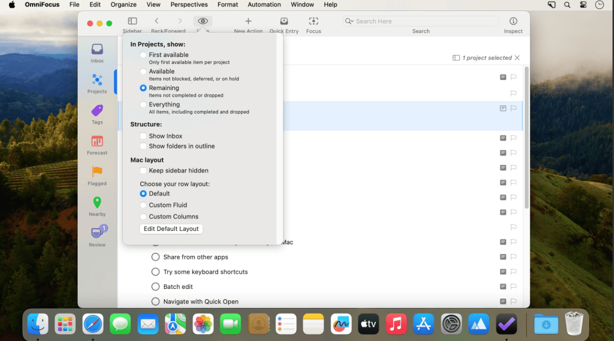Choose Custom Columns row layout

143,217
